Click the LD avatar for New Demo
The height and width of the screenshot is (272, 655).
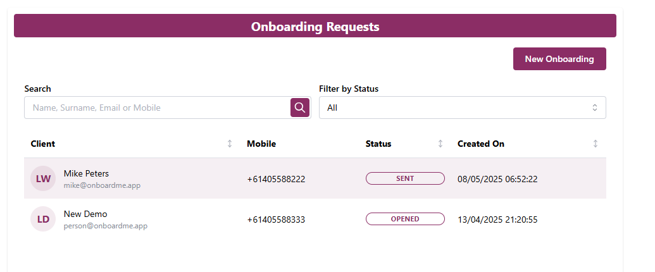click(43, 219)
